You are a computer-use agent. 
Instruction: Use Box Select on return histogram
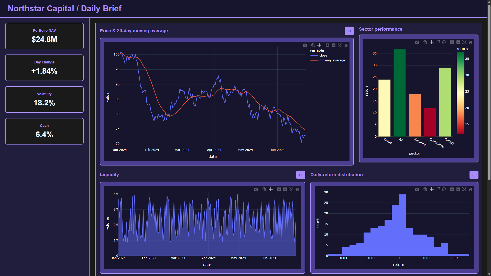click(x=438, y=189)
